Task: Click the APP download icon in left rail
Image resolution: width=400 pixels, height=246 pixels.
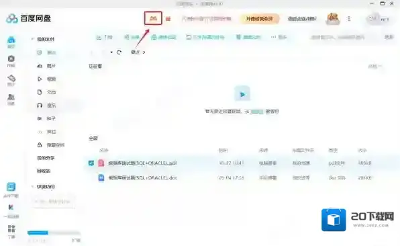Action: point(11,187)
